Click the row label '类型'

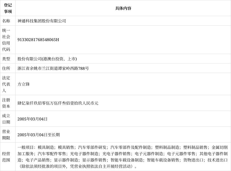click(x=6, y=59)
